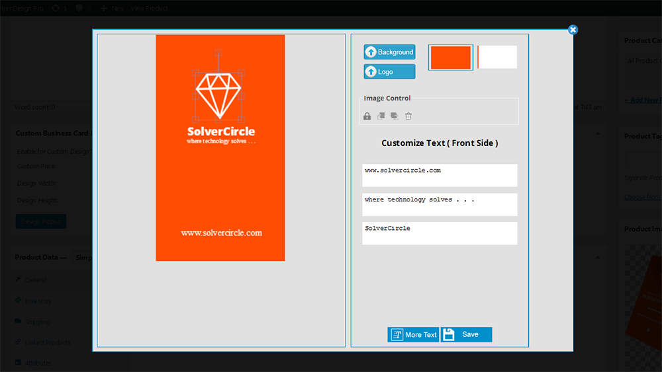Open the Linked Products tab in Product Data
Image resolution: width=662 pixels, height=372 pixels.
[48, 342]
